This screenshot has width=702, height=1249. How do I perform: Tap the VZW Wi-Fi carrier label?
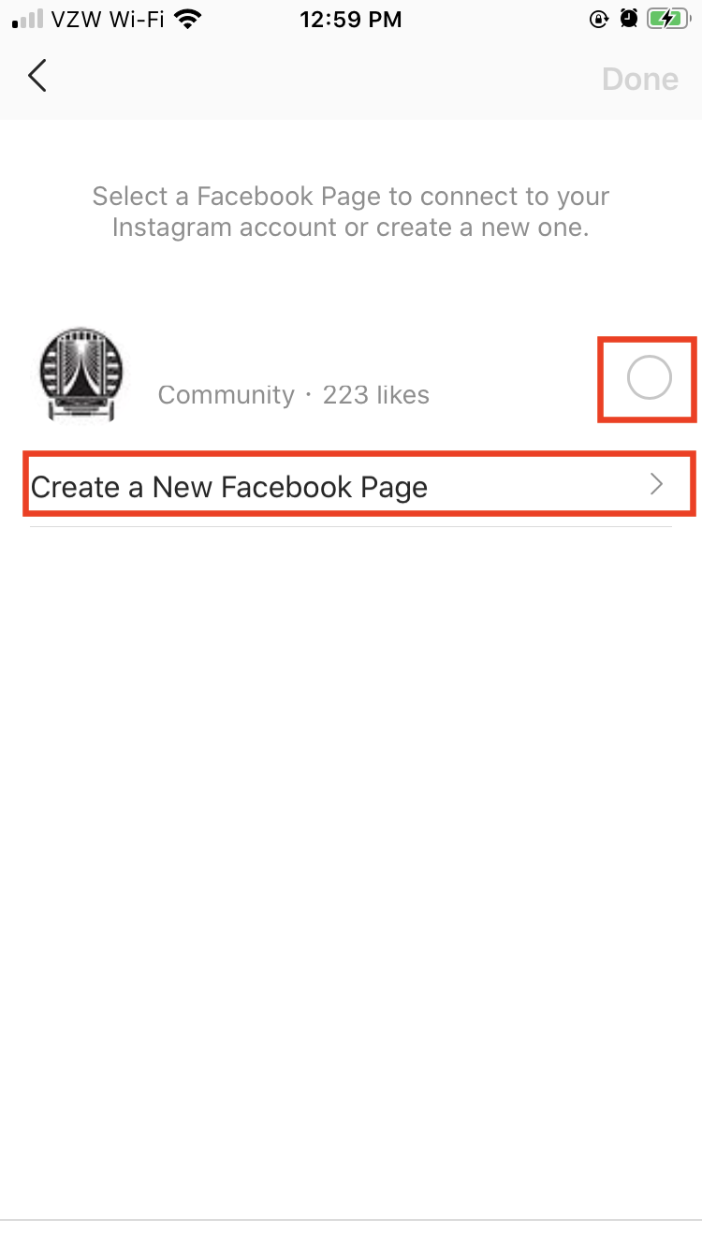point(110,20)
